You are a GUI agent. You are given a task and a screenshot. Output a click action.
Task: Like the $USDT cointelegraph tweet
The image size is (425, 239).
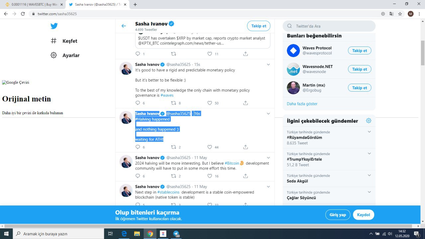210,54
